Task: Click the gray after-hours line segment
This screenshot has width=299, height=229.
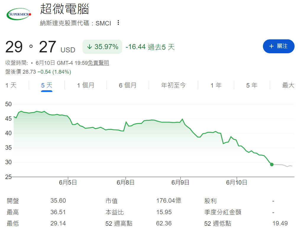Action: click(283, 165)
